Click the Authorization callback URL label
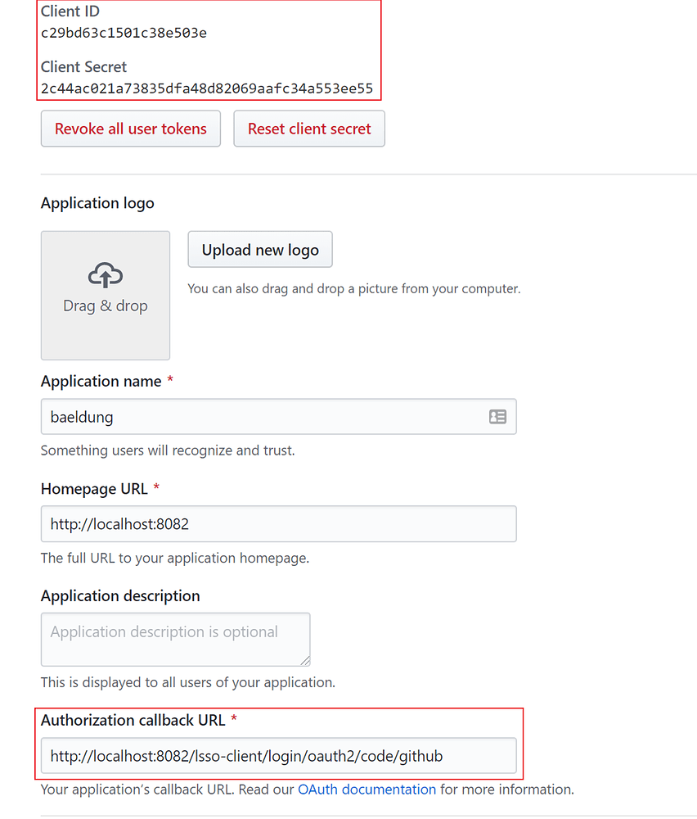Screen dimensions: 697x819 pos(133,720)
